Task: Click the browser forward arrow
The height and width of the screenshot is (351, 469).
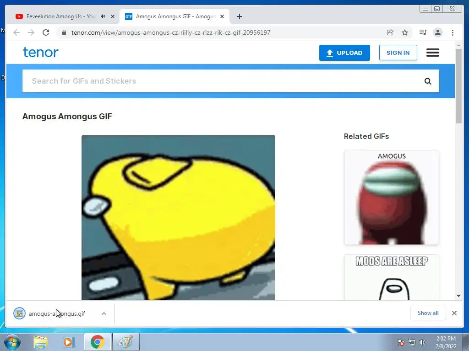Action: [x=31, y=32]
